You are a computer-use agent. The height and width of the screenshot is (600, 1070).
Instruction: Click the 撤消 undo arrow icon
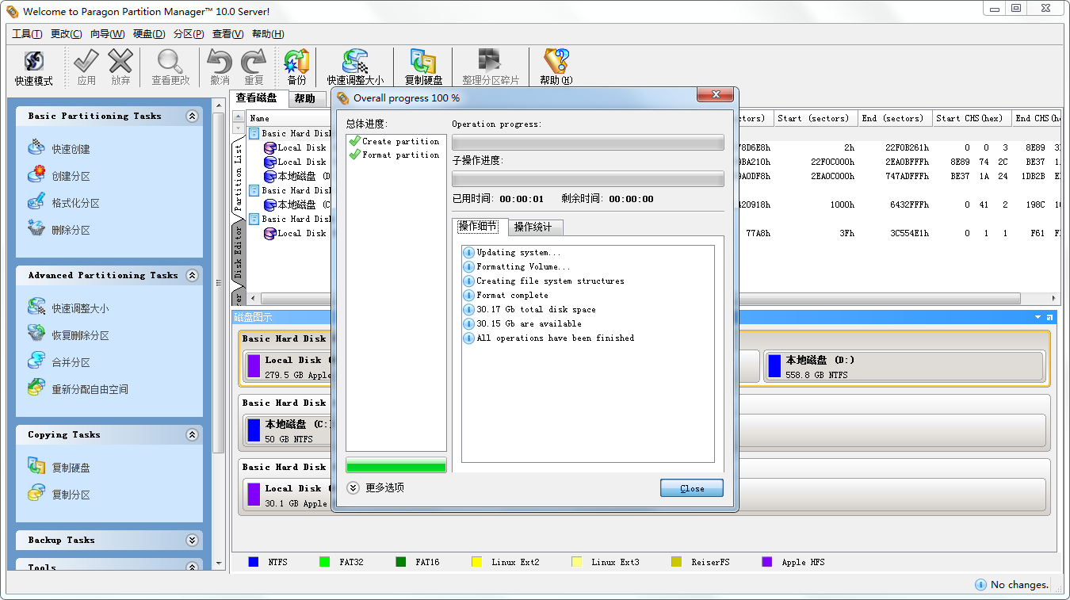(220, 61)
